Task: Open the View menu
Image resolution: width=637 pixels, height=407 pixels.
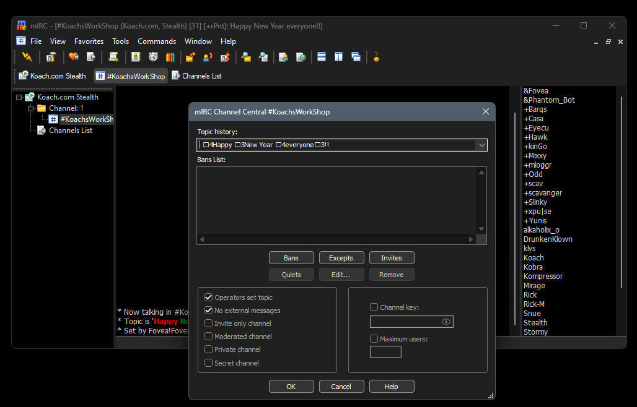Action: point(58,41)
